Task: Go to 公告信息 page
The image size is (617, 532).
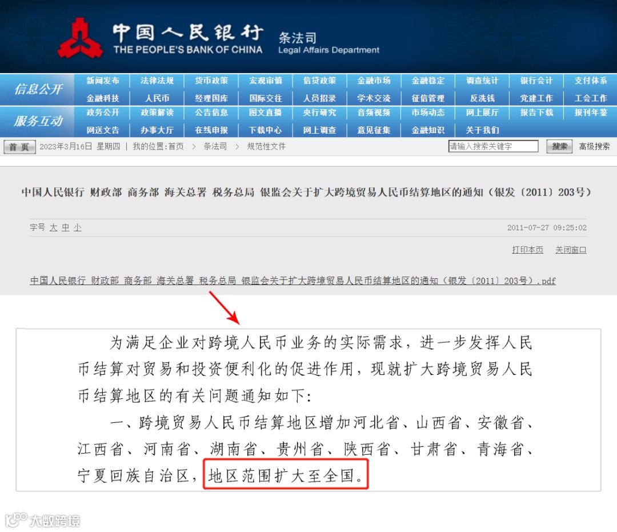Action: pos(211,113)
